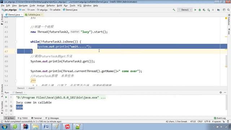This screenshot has width=231, height=130.
Task: Open the Terminal tool window
Action: [36, 118]
